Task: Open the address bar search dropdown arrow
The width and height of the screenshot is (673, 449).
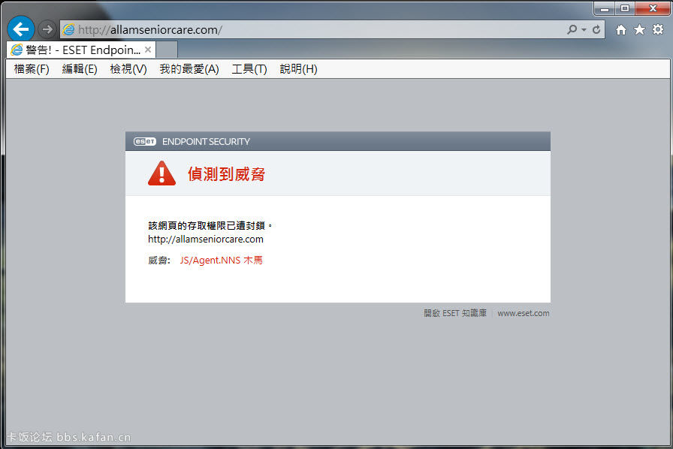Action: [584, 29]
